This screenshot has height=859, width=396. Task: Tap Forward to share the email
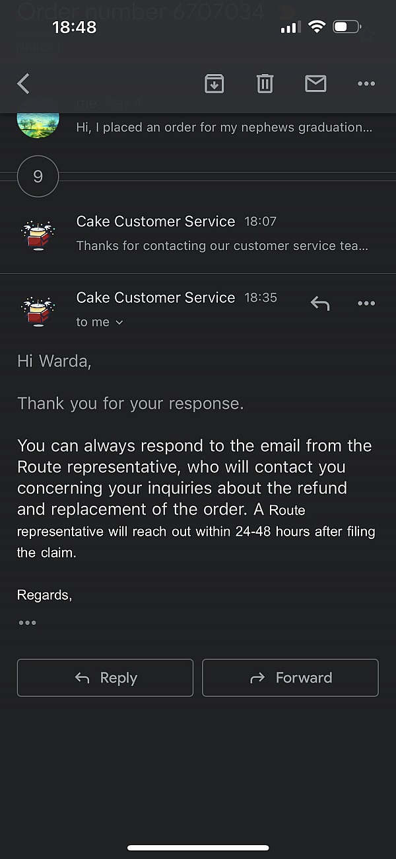pyautogui.click(x=290, y=677)
